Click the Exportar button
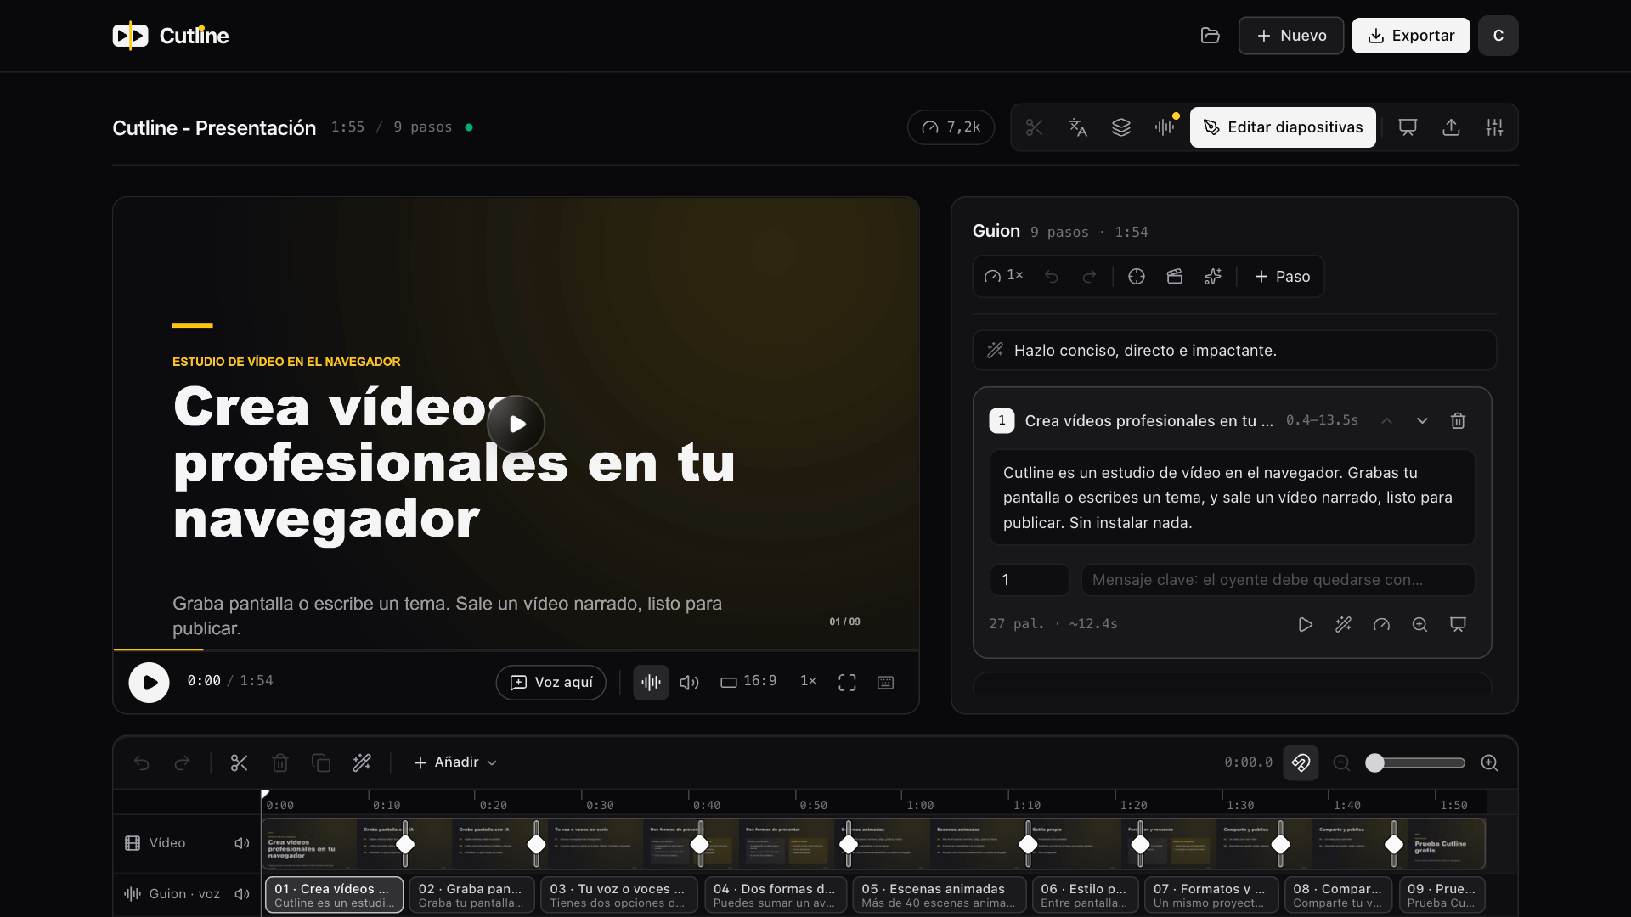Screen dimensions: 1631x917 coord(1411,36)
